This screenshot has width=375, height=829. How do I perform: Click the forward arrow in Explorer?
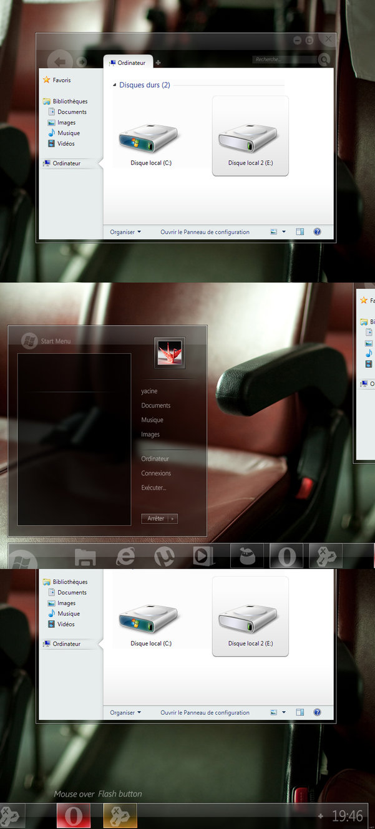[81, 62]
